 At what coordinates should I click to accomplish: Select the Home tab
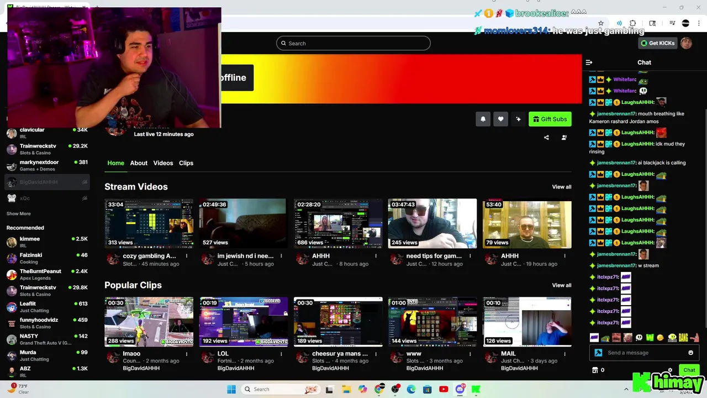tap(115, 163)
